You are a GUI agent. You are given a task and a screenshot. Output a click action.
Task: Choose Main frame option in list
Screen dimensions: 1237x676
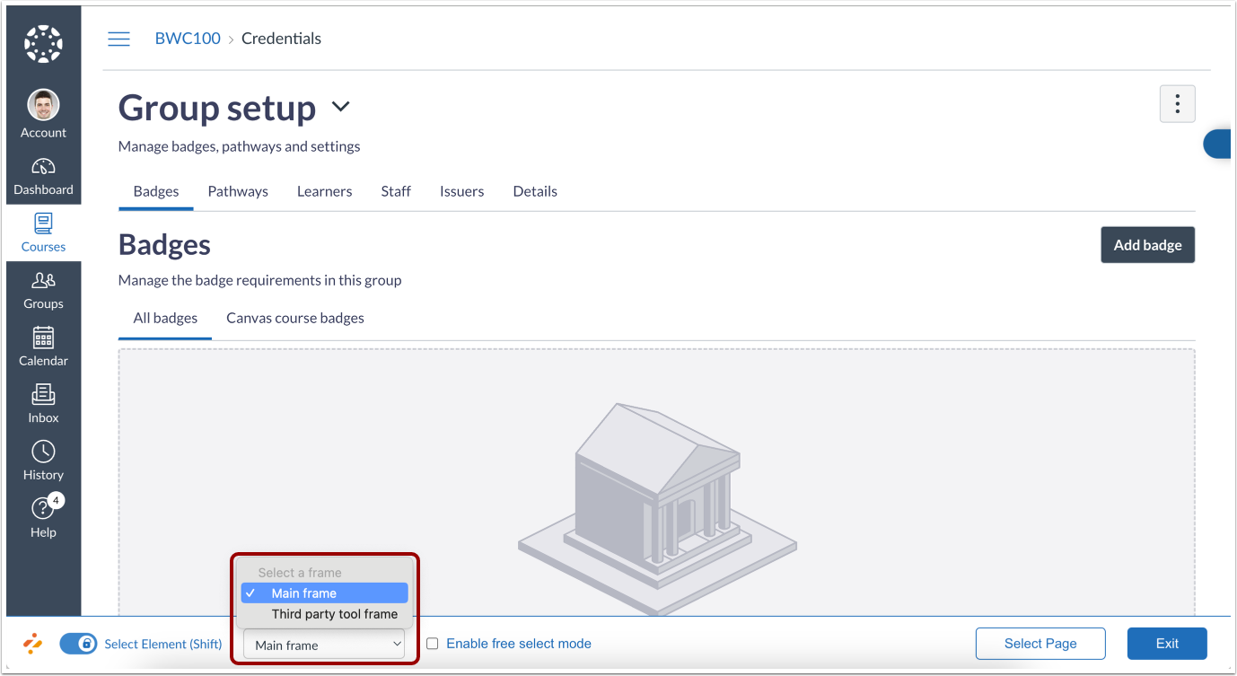tap(324, 593)
